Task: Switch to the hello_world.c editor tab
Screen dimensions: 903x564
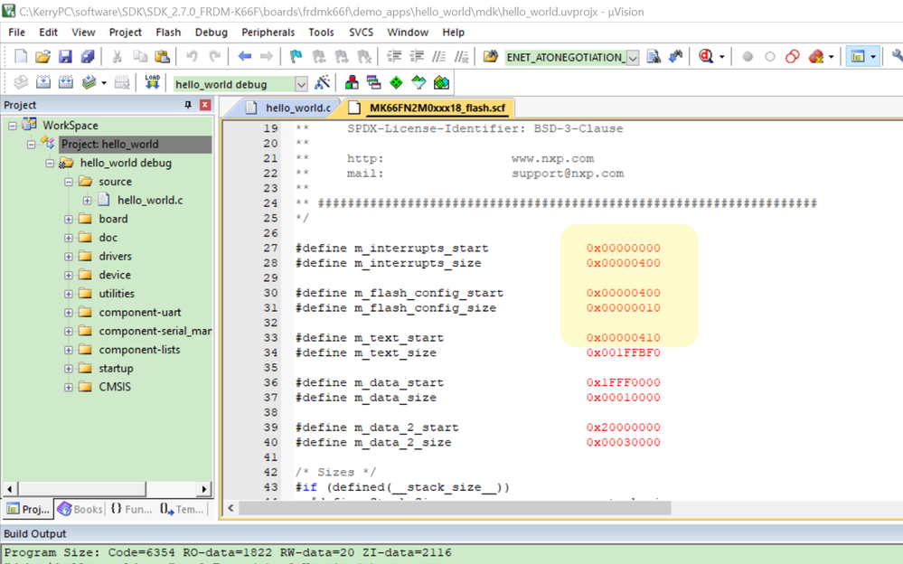Action: [288, 108]
